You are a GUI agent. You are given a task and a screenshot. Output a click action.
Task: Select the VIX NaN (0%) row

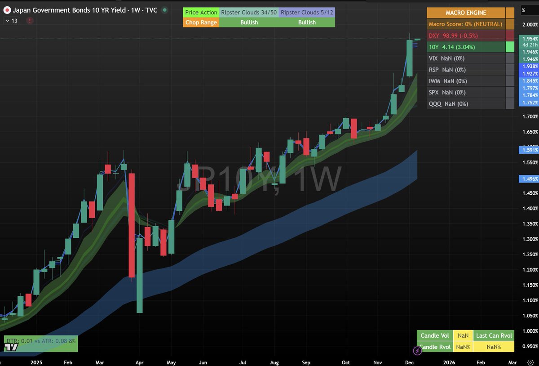tap(466, 58)
